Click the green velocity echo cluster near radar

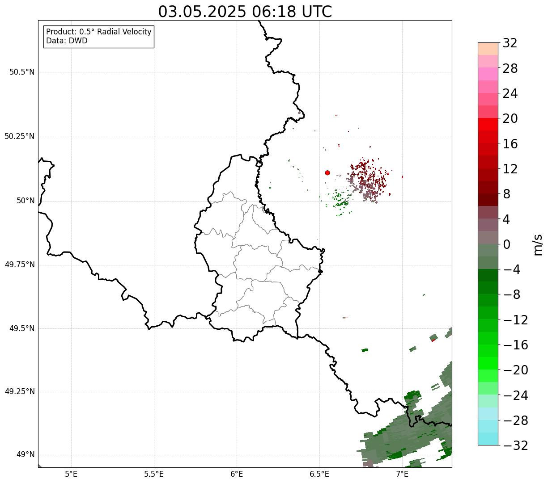tap(340, 200)
